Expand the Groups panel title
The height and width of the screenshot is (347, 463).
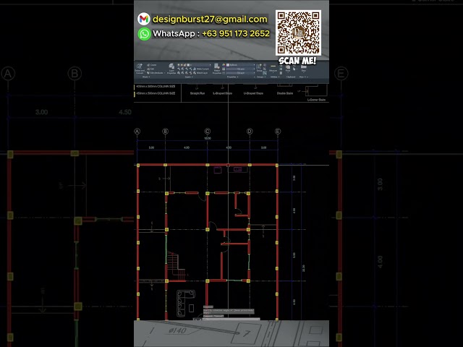point(260,77)
